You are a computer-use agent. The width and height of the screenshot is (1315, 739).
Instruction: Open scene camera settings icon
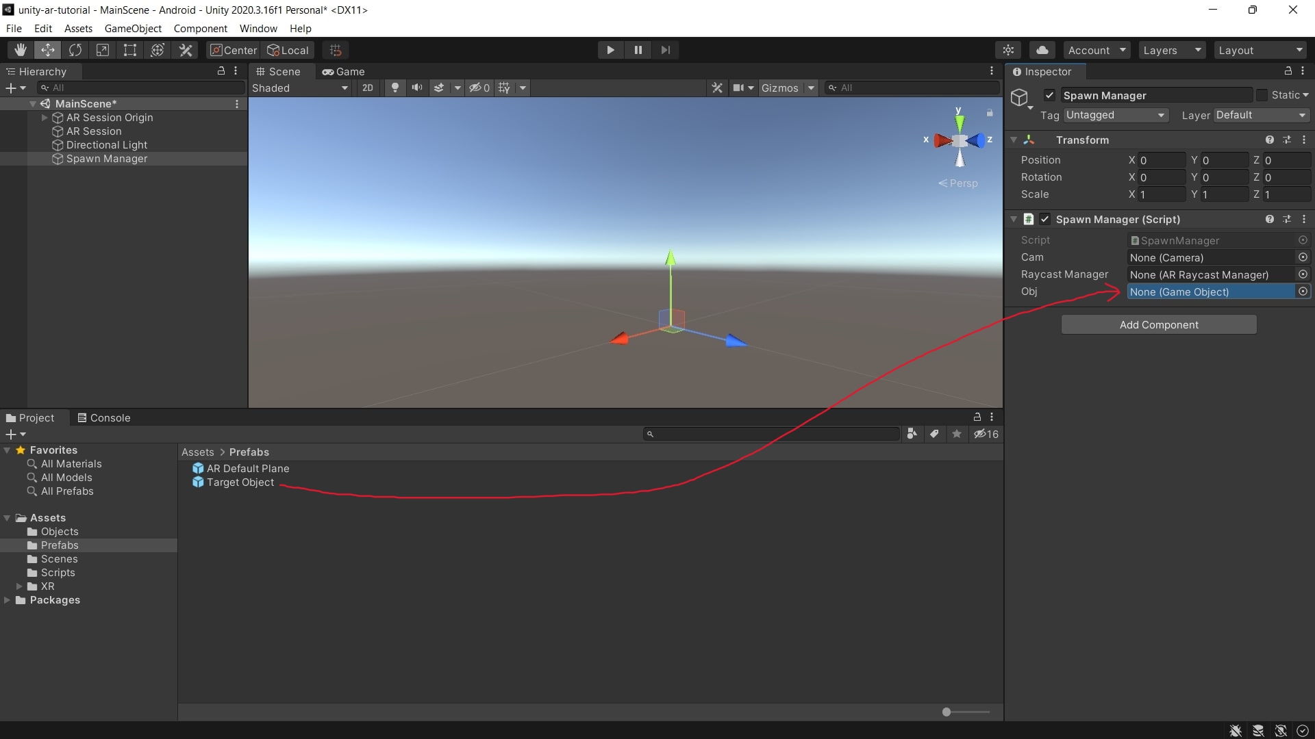tap(738, 88)
